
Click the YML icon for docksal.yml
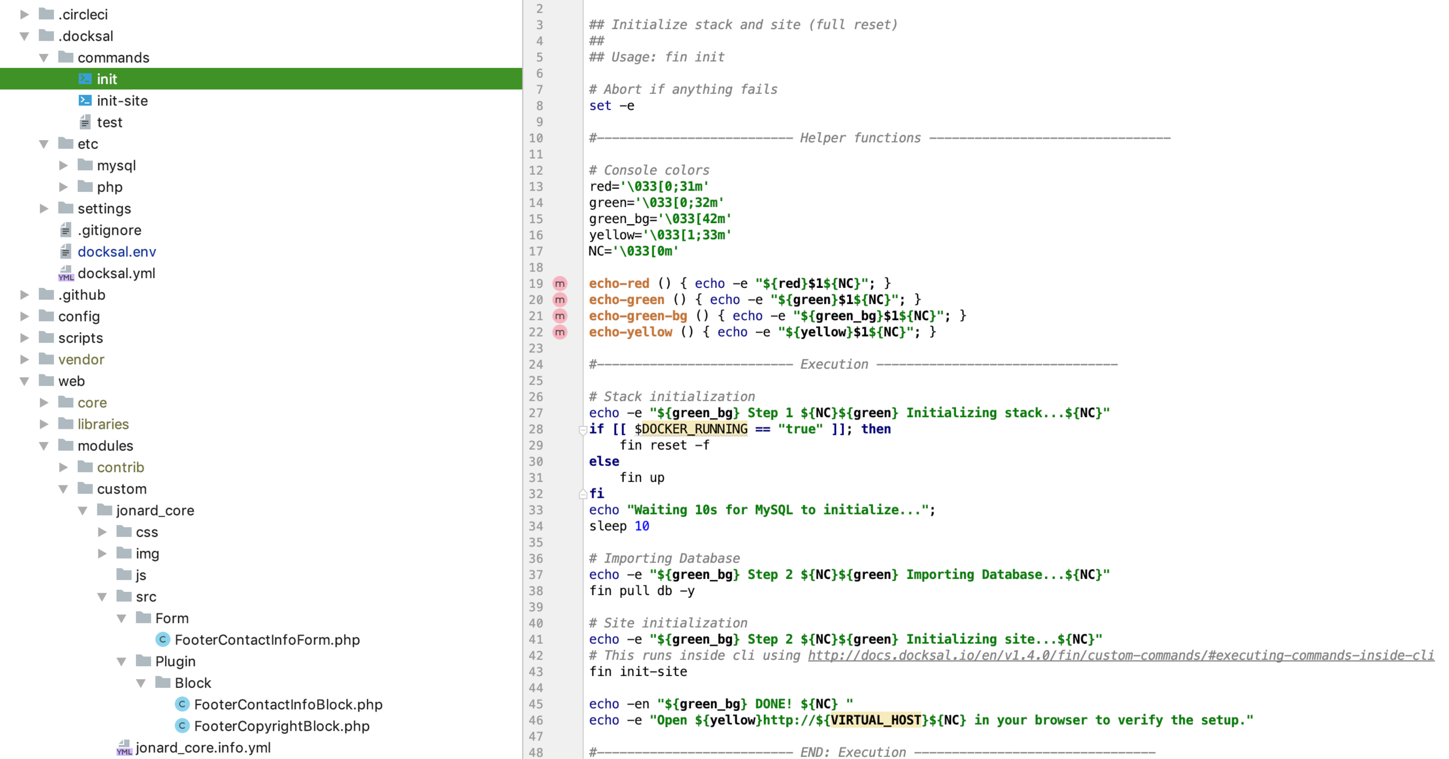pyautogui.click(x=65, y=273)
